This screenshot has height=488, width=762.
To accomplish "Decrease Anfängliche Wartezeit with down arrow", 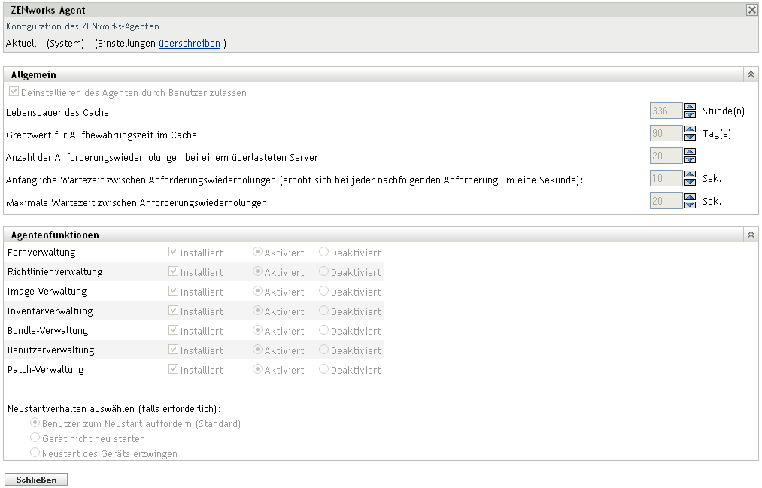I will tap(690, 182).
